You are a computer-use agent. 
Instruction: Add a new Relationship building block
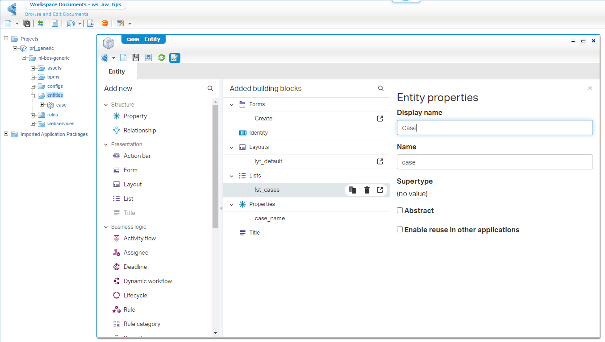pos(139,130)
